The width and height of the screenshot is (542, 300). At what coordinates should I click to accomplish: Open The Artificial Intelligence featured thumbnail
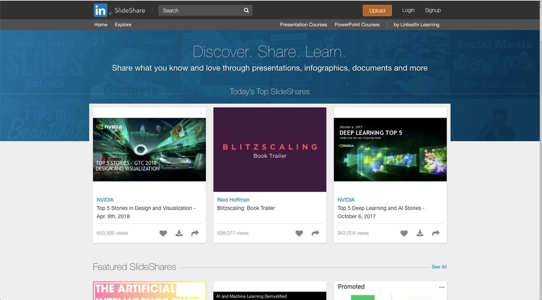click(x=149, y=290)
